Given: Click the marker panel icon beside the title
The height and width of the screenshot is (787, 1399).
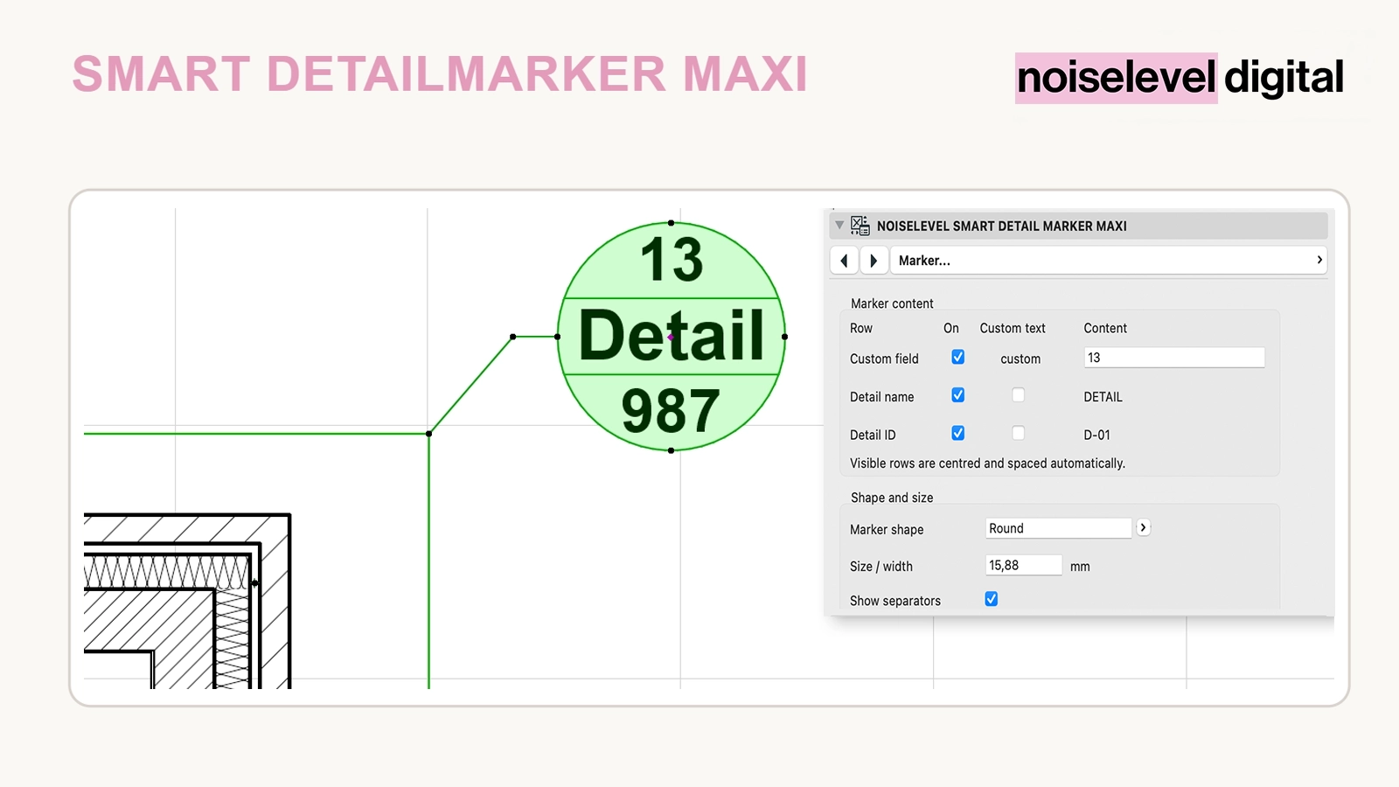Looking at the screenshot, I should [860, 226].
